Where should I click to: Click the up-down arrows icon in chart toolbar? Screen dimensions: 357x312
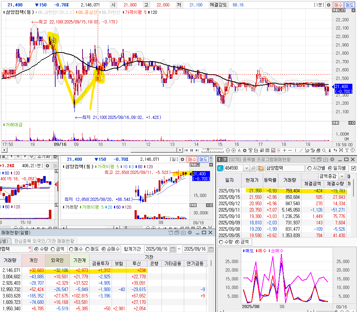[335, 150]
